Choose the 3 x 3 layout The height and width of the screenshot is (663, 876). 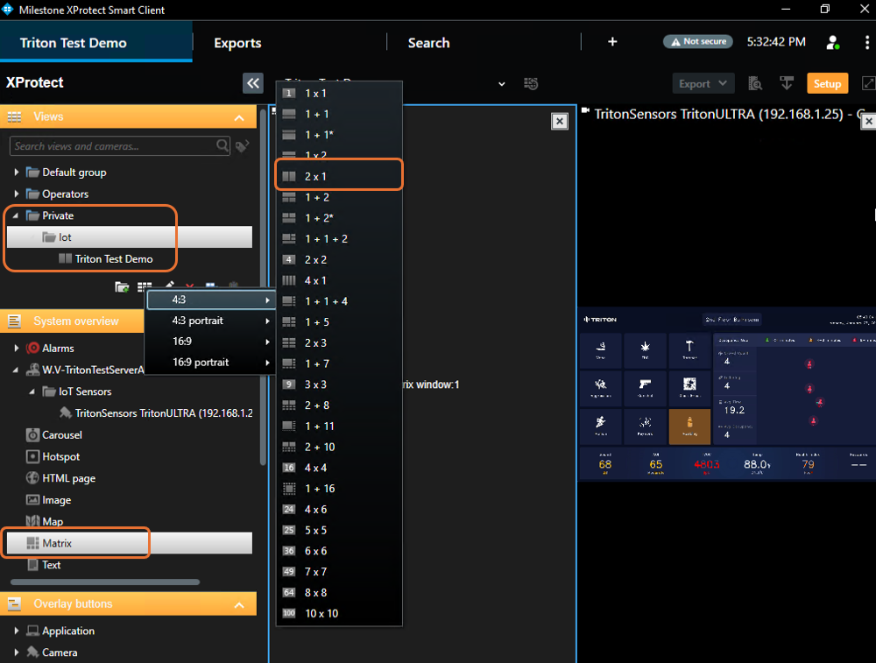coord(339,384)
